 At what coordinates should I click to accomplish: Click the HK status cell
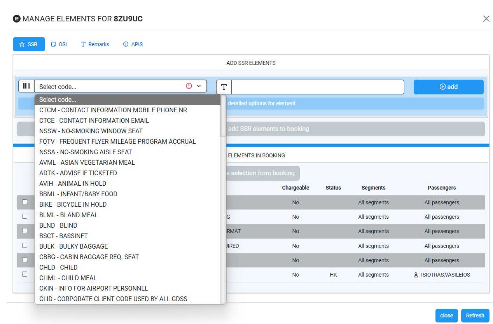(x=333, y=275)
